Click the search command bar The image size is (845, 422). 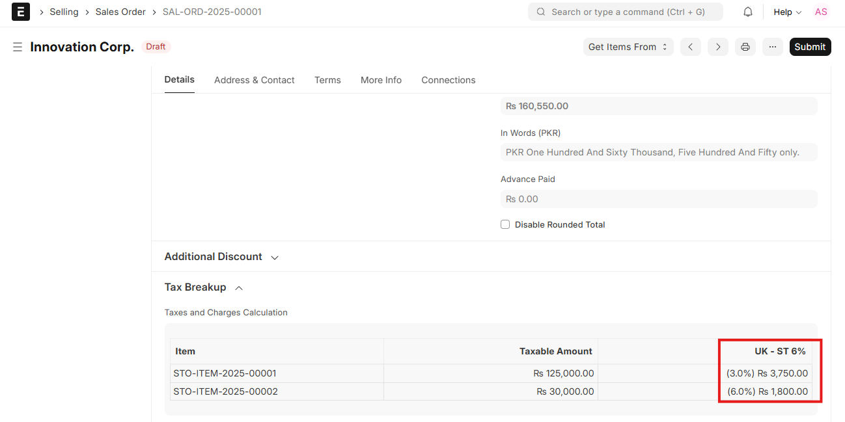[625, 12]
